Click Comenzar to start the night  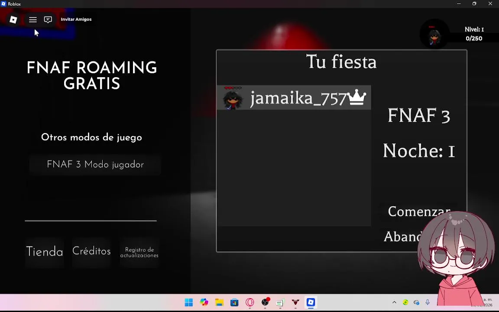419,211
